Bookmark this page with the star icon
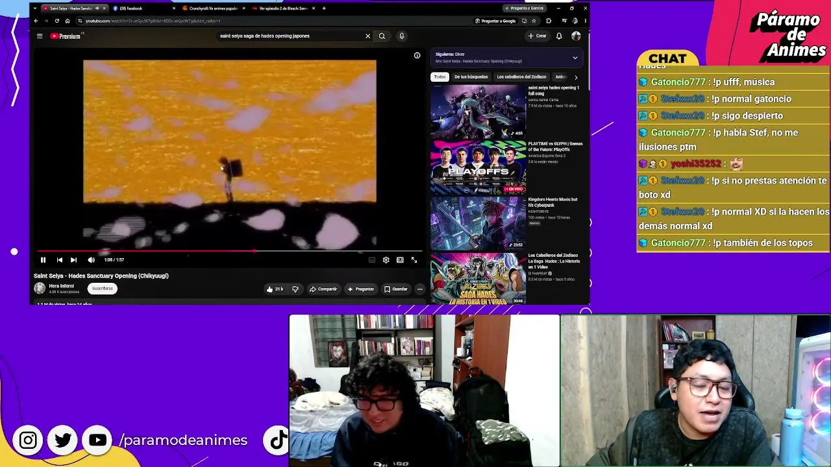The height and width of the screenshot is (467, 831). click(534, 21)
